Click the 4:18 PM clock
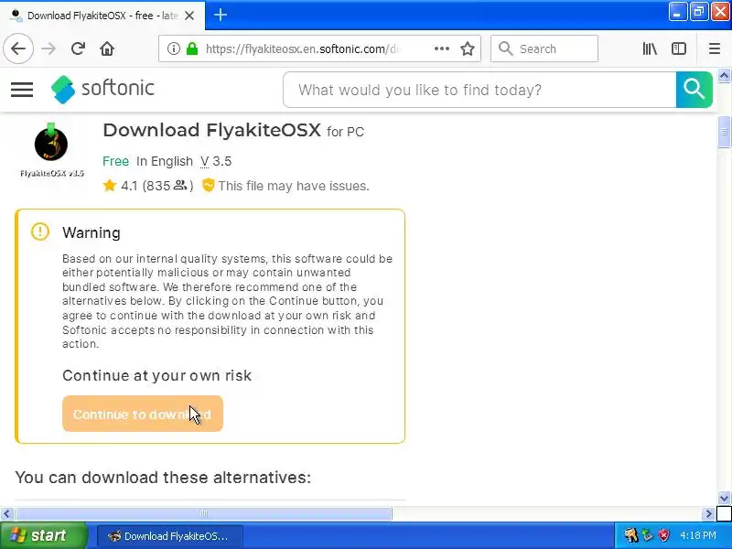The width and height of the screenshot is (732, 549). 698,535
